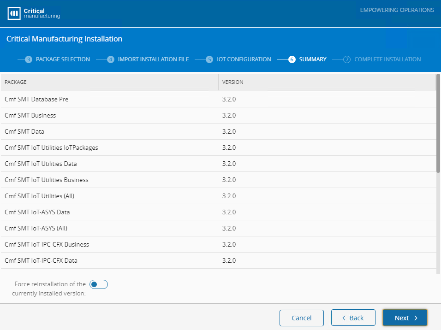441x330 pixels.
Task: Open the Package Selection step
Action: (63, 59)
